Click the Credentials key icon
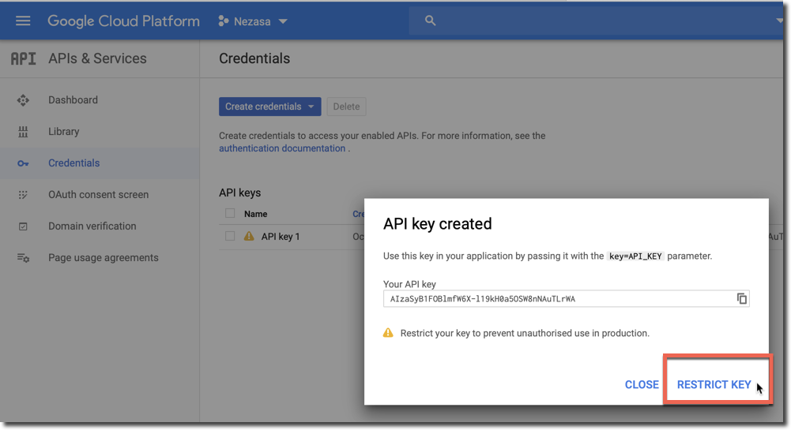Viewport: 791px width, 430px height. 23,163
